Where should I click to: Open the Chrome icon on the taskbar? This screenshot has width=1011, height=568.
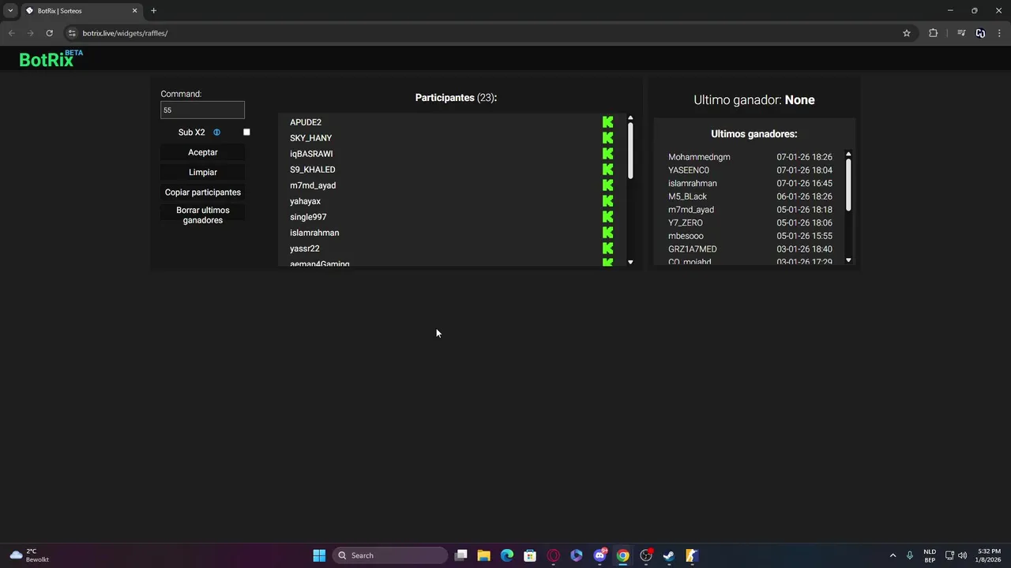pos(623,555)
